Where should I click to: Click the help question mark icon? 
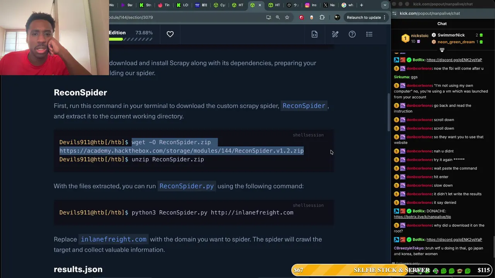pyautogui.click(x=352, y=34)
